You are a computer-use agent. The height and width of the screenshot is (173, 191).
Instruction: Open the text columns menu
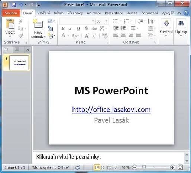pos(134,29)
